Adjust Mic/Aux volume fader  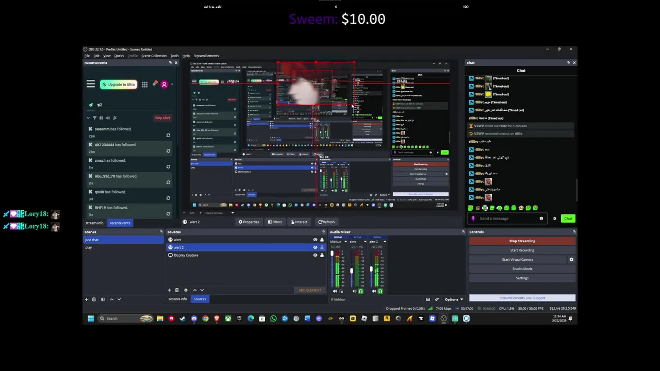coord(332,253)
